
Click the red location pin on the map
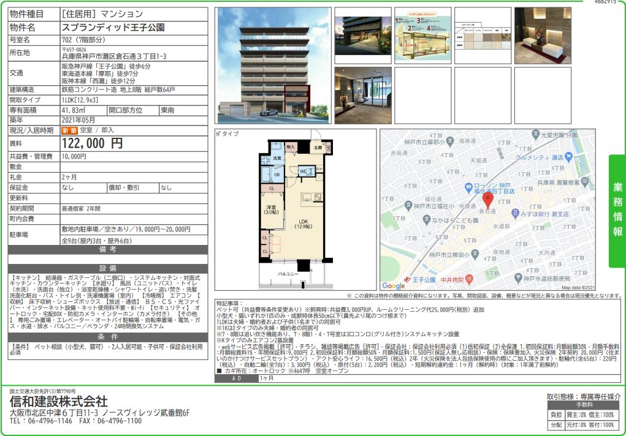tap(487, 200)
